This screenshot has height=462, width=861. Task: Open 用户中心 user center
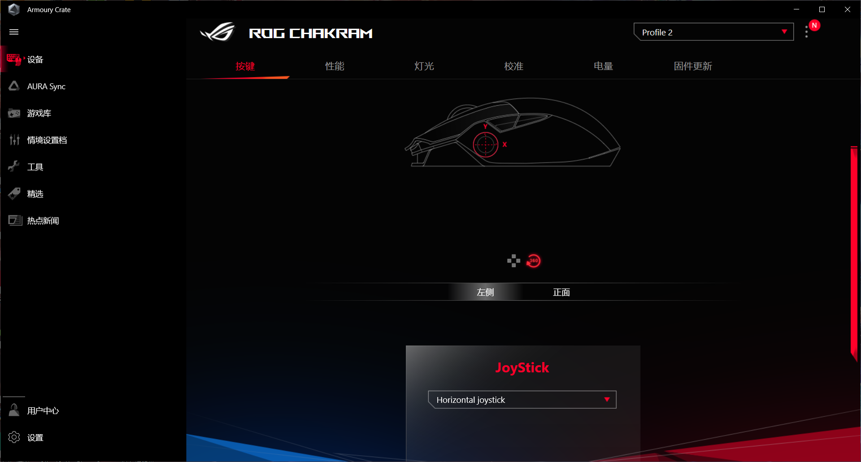point(43,410)
